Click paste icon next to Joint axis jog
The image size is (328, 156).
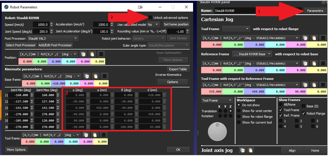pyautogui.click(x=251, y=150)
